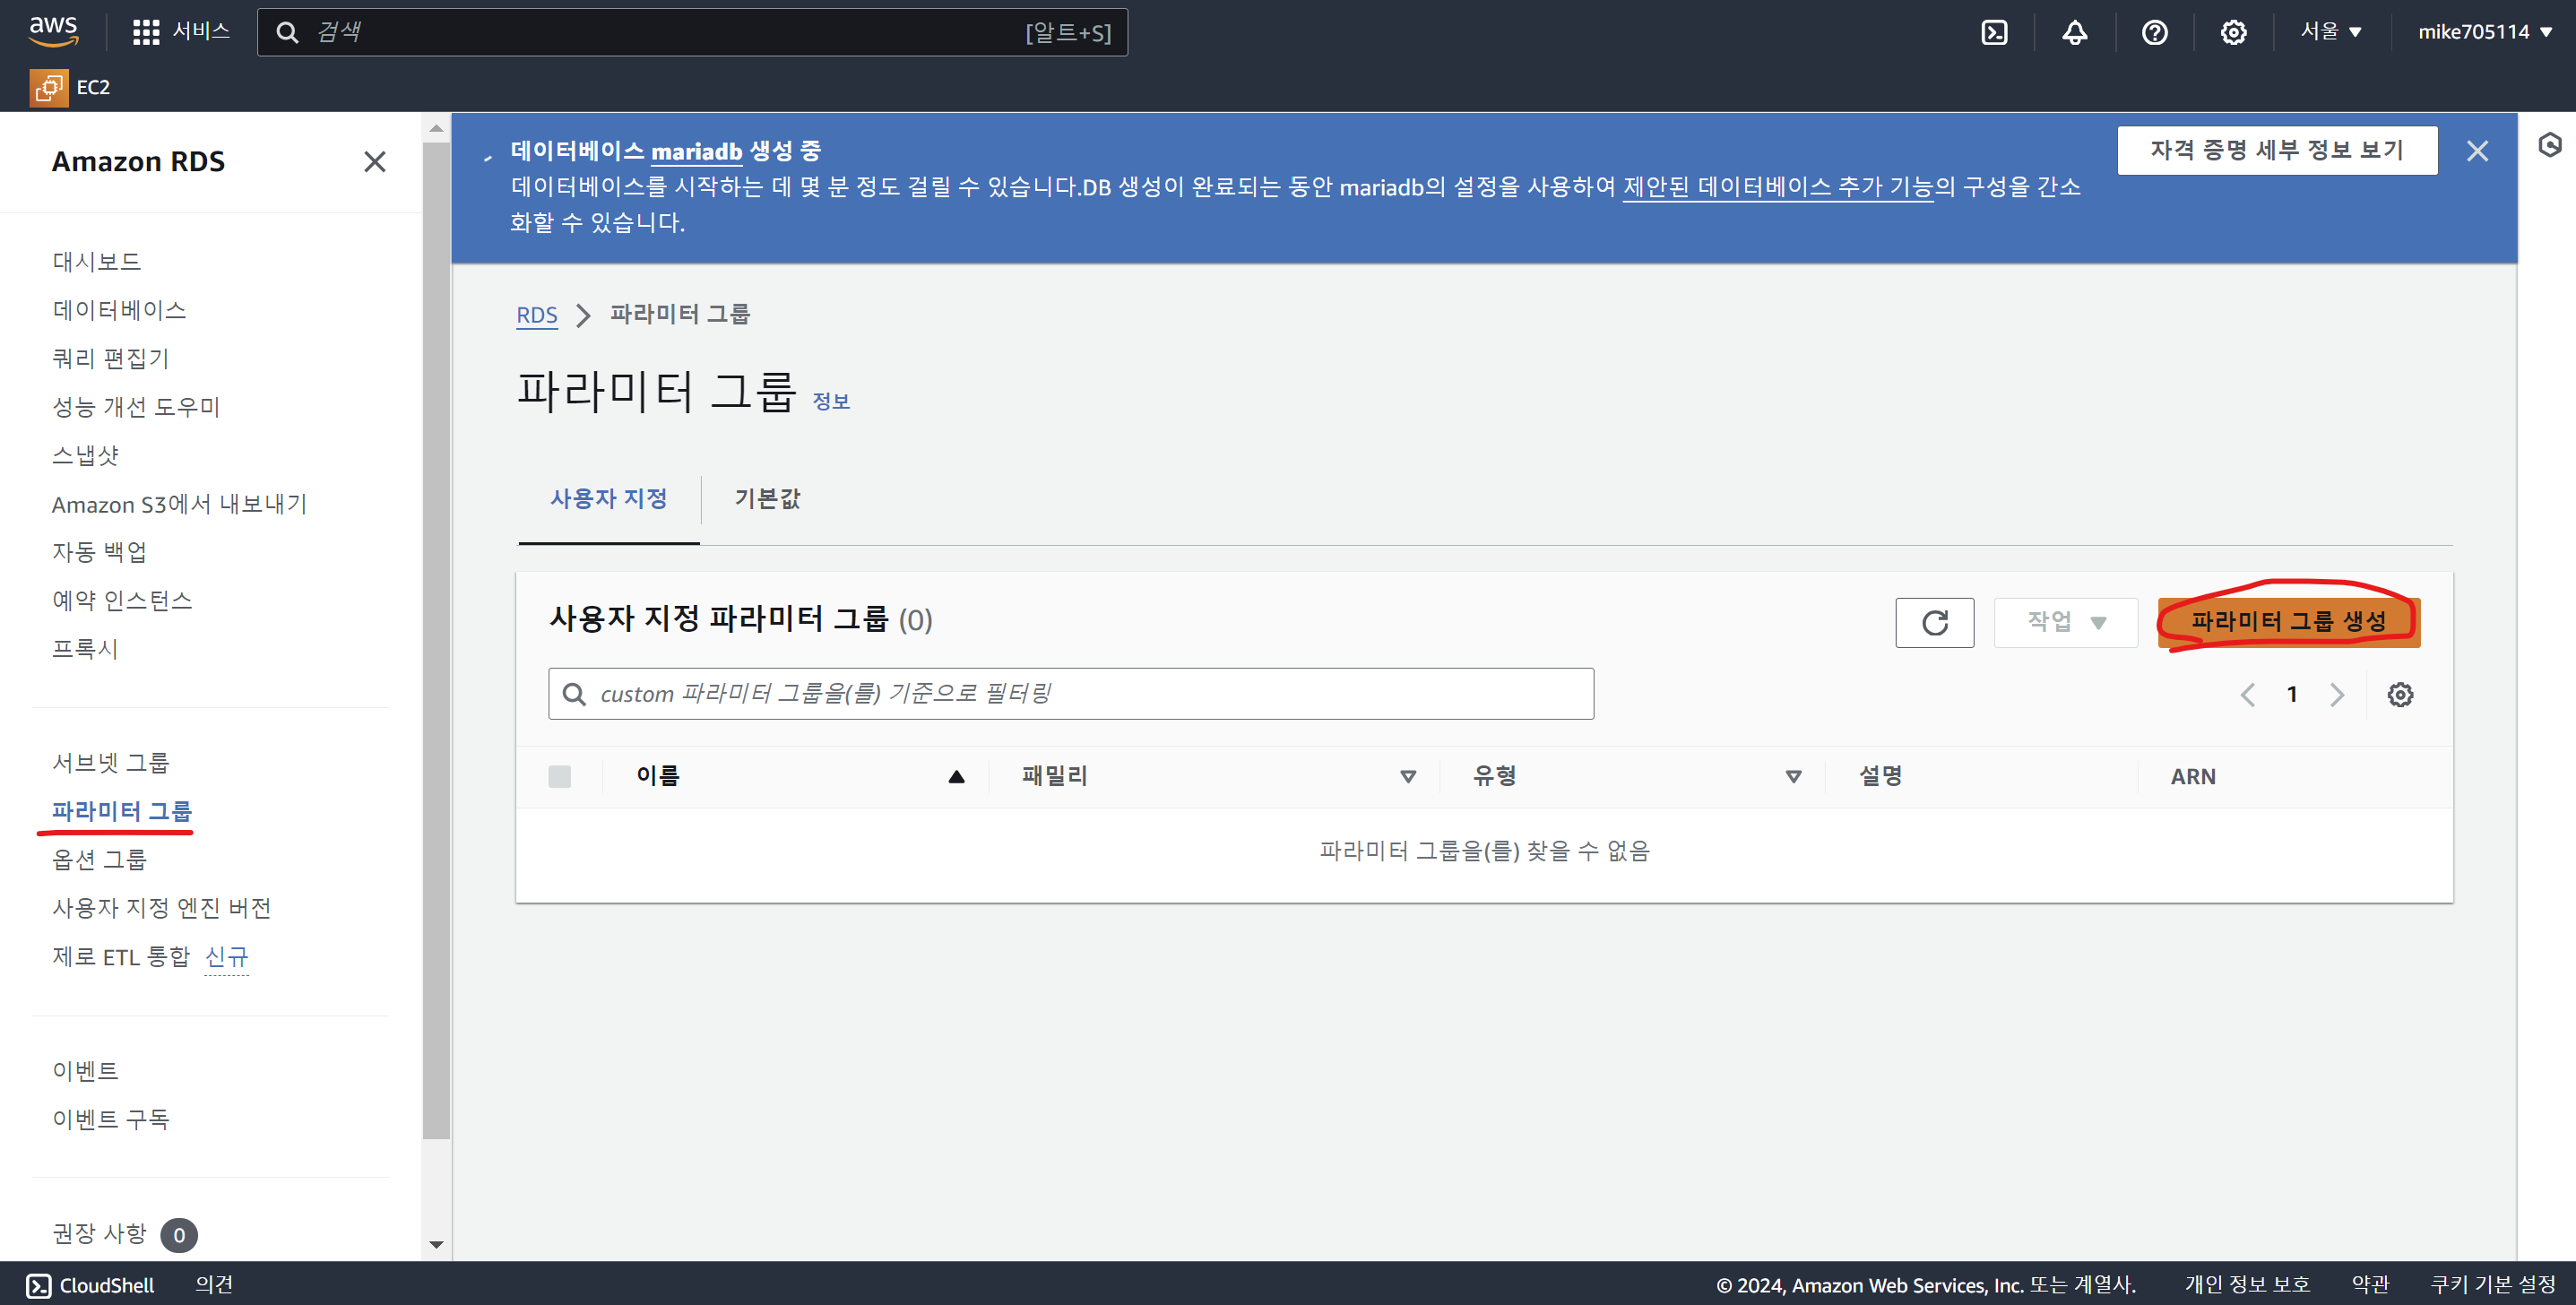Toggle the select-all checkbox in table header
The width and height of the screenshot is (2576, 1305).
tap(560, 776)
